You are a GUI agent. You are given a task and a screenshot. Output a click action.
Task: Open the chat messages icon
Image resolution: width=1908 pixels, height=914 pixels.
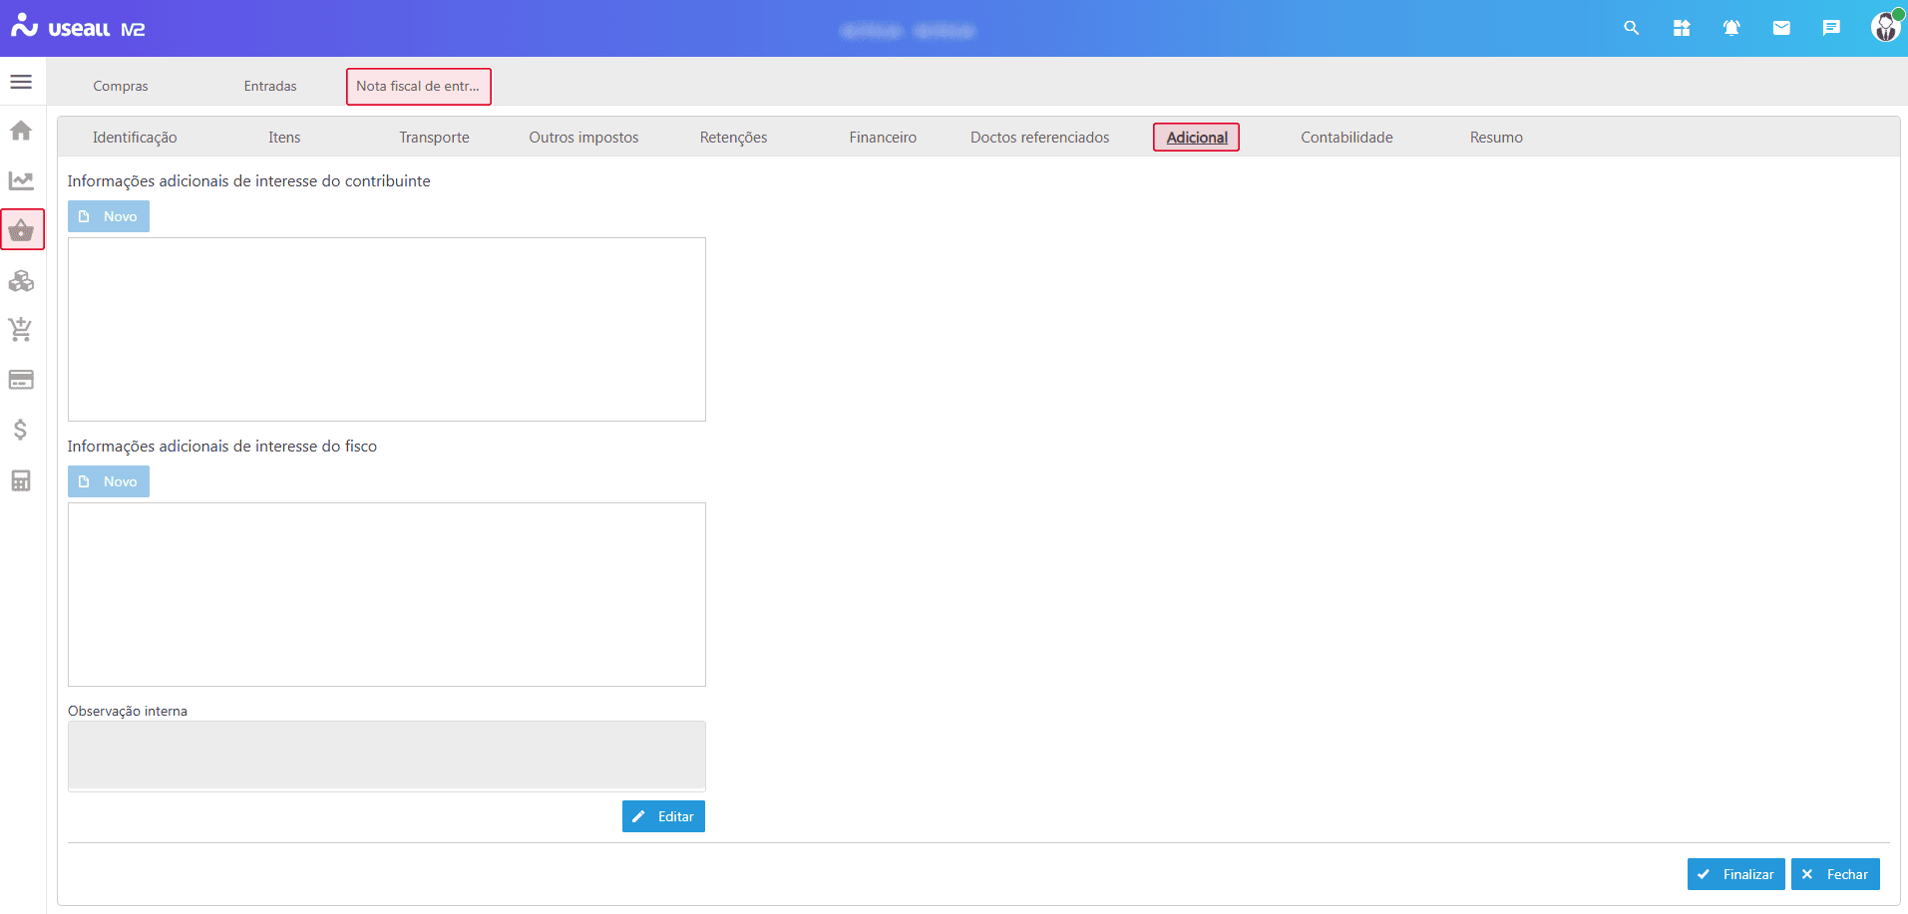pyautogui.click(x=1831, y=28)
